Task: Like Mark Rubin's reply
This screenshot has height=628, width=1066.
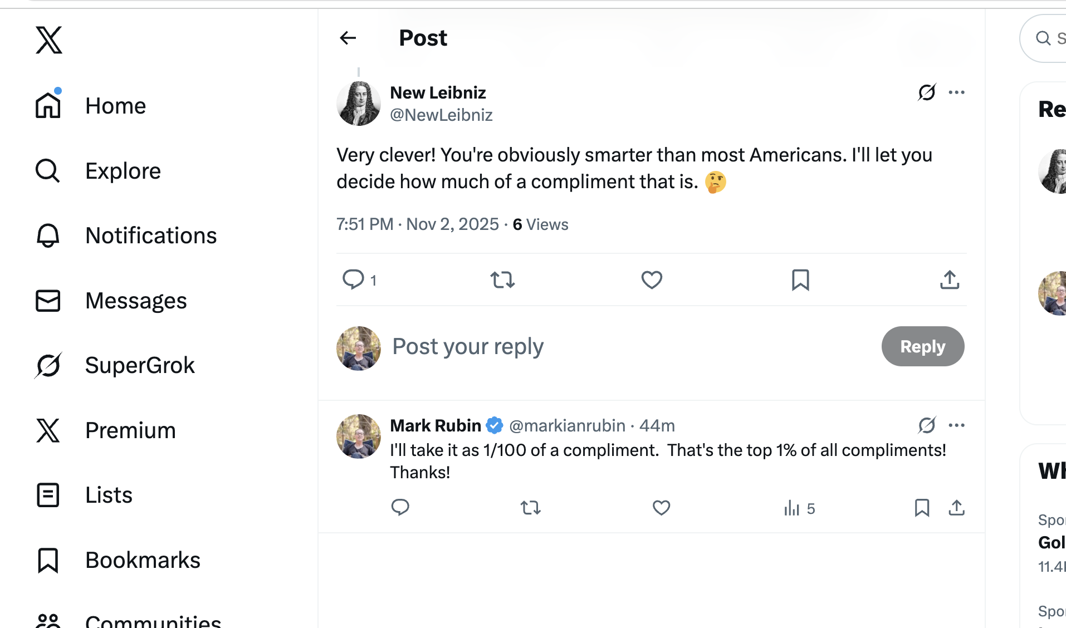Action: point(661,508)
